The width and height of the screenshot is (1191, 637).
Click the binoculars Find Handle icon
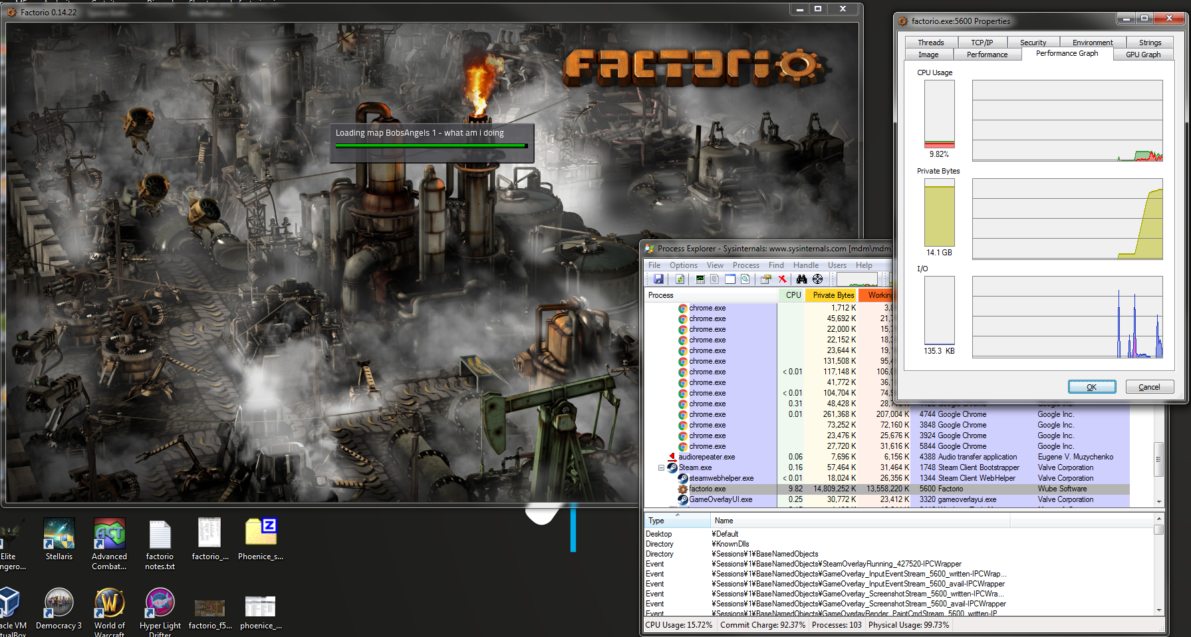coord(802,279)
